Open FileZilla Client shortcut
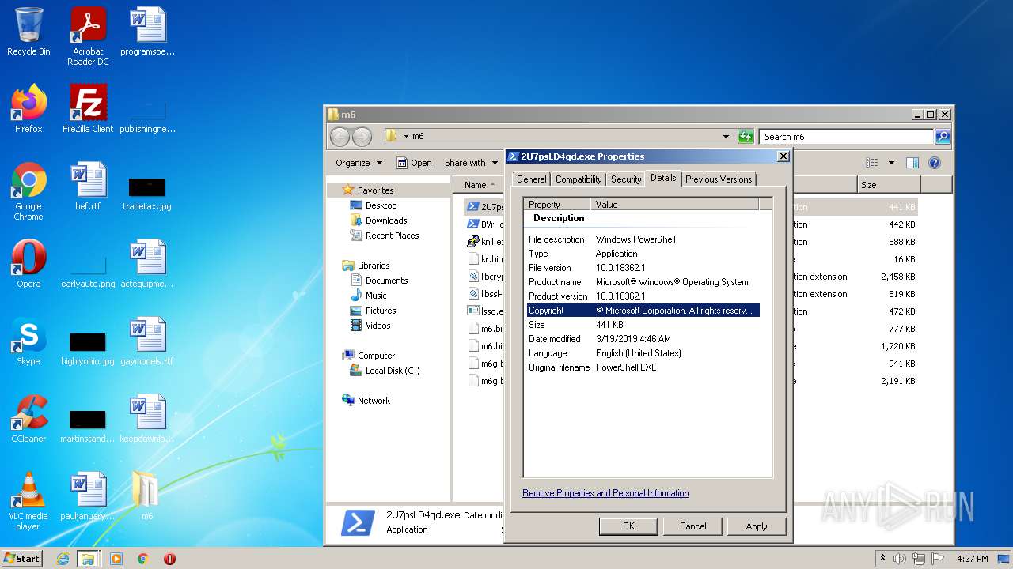1013x569 pixels. 88,109
